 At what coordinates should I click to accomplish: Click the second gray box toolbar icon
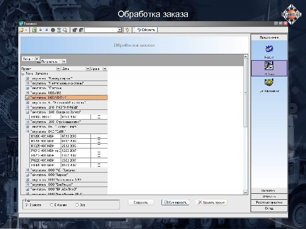coord(81,30)
